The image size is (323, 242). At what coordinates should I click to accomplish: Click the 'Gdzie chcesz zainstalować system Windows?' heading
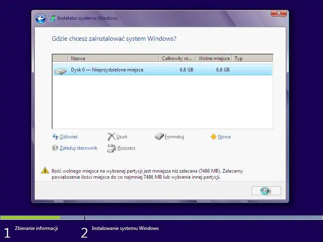click(x=114, y=39)
